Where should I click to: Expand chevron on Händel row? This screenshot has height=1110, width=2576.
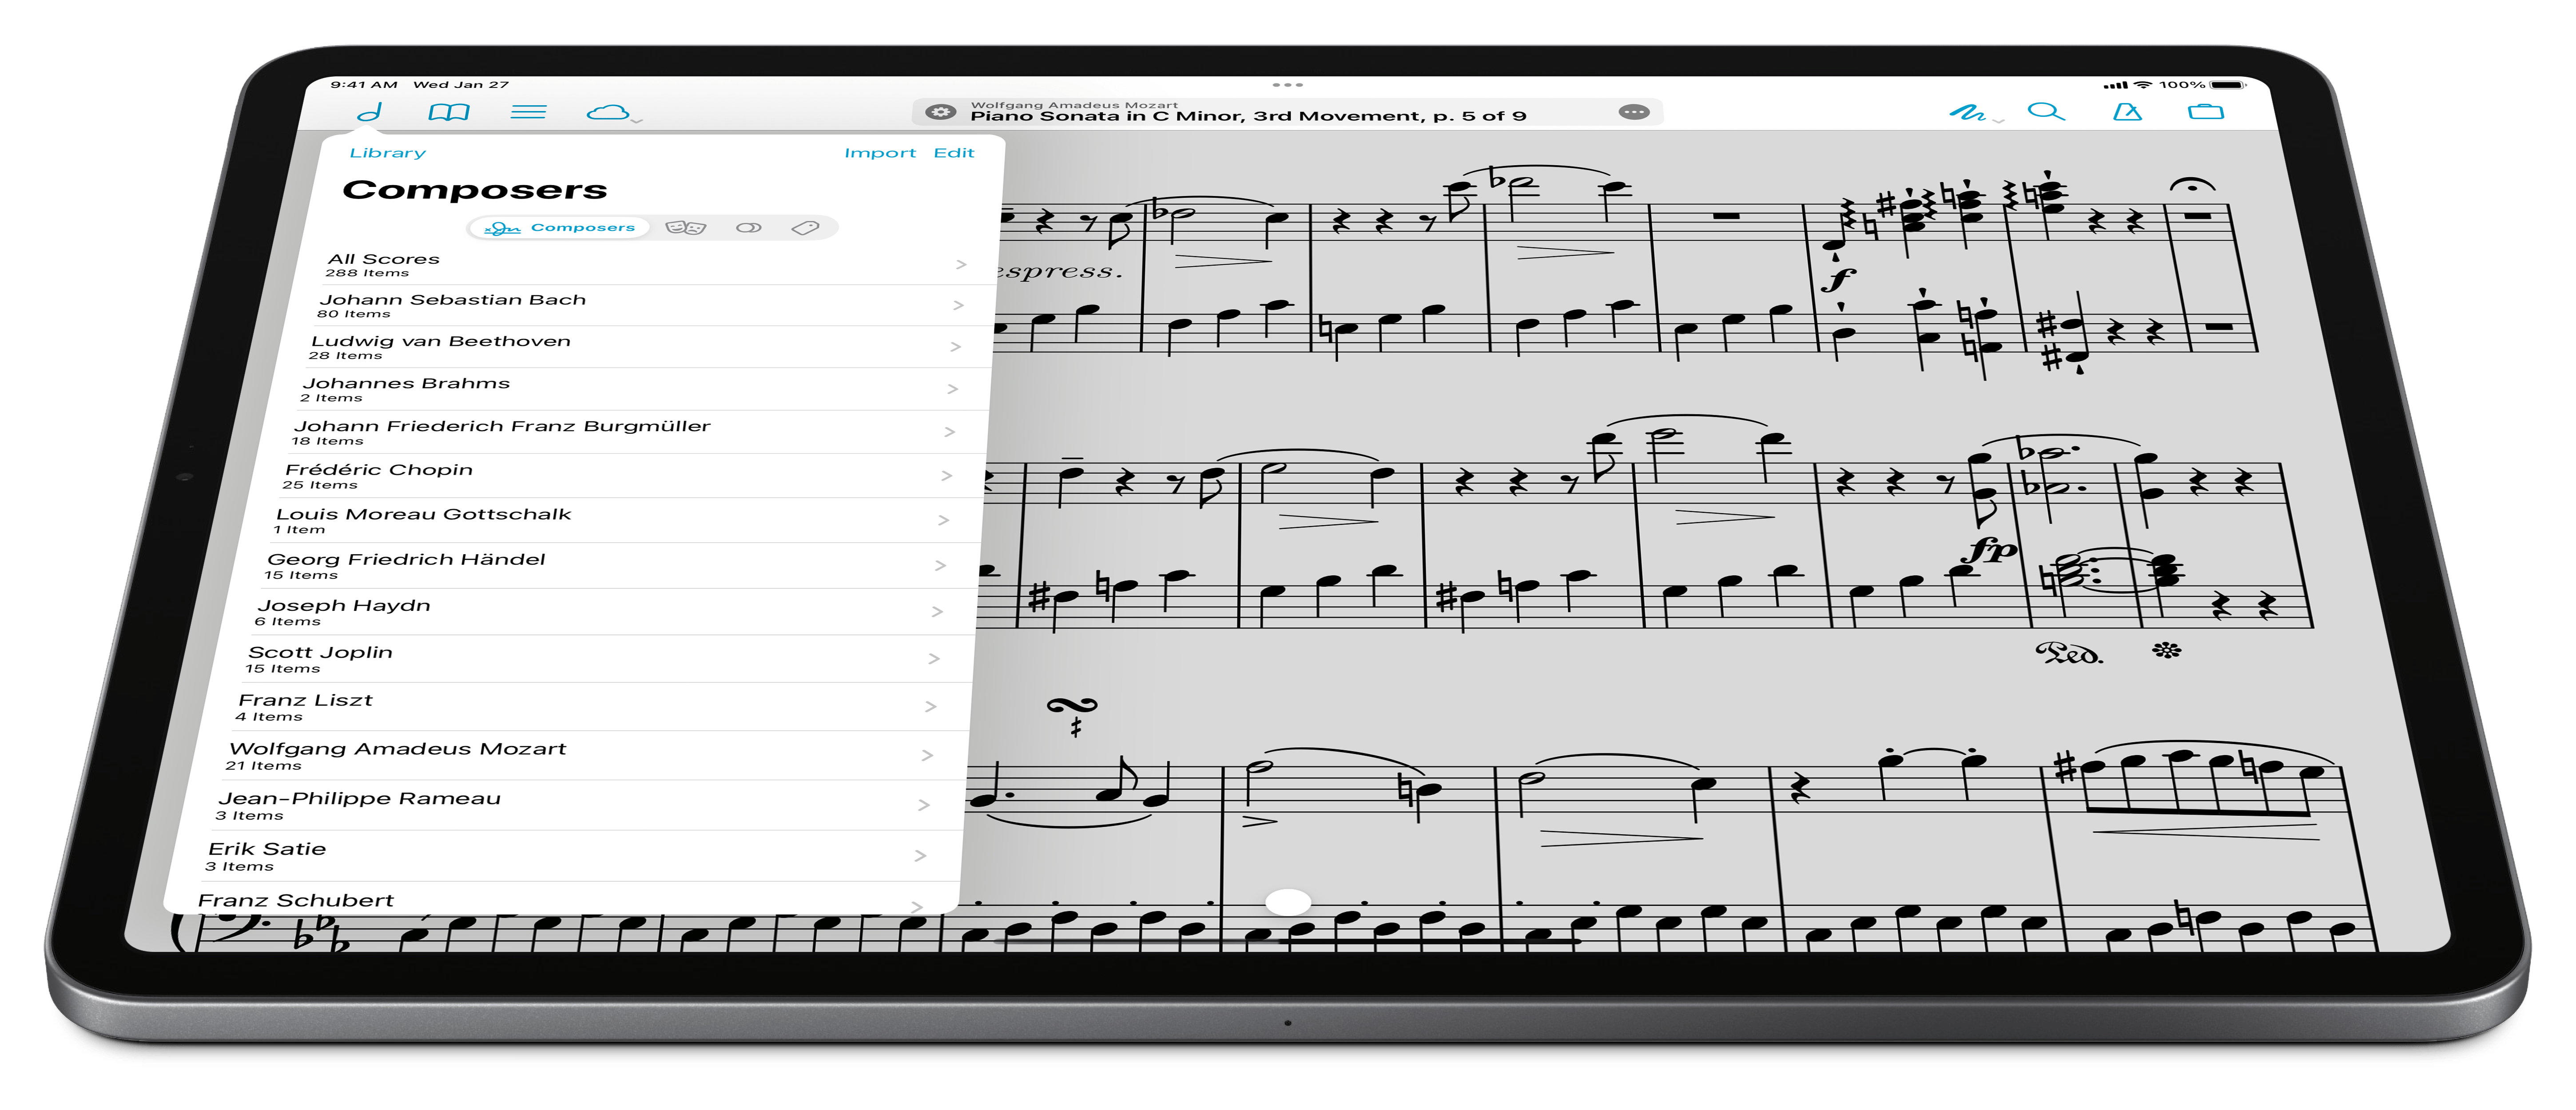pyautogui.click(x=940, y=565)
